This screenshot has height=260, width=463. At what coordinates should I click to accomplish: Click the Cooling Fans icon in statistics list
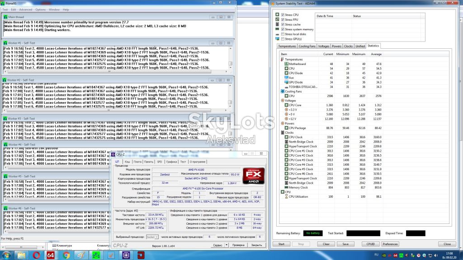282,91
